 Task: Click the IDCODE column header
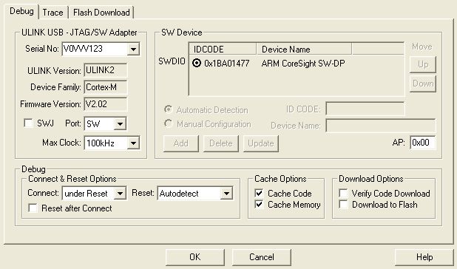223,49
